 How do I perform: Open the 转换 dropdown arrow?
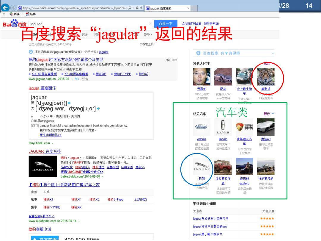tap(23, 14)
